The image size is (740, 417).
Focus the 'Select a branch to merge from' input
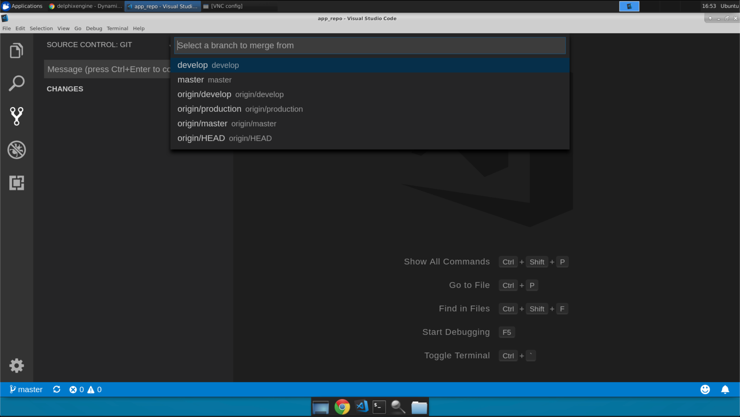(x=370, y=45)
